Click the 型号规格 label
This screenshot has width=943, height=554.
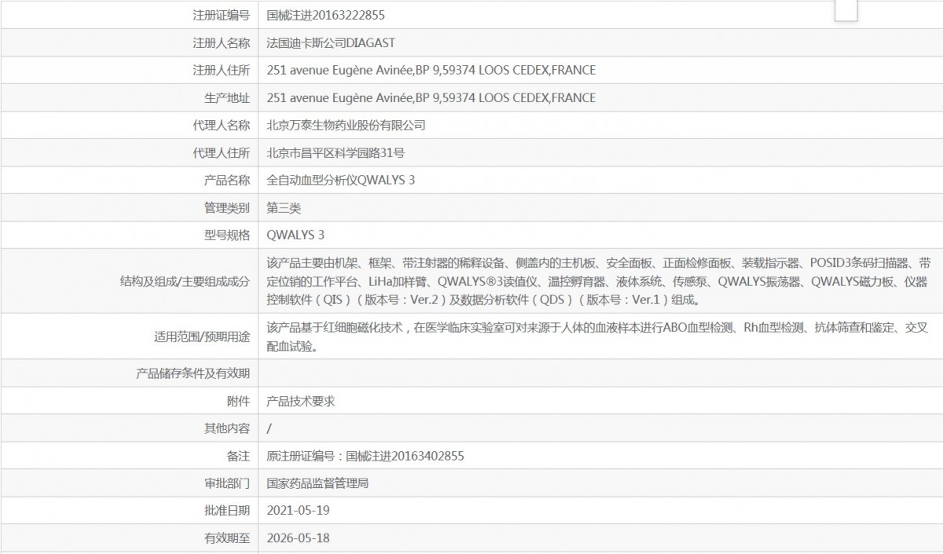[x=227, y=235]
